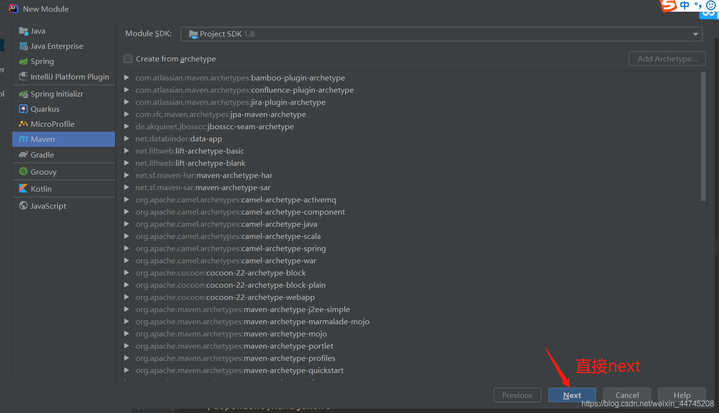Select Groovy module type
Viewport: 719px width, 413px height.
[64, 172]
